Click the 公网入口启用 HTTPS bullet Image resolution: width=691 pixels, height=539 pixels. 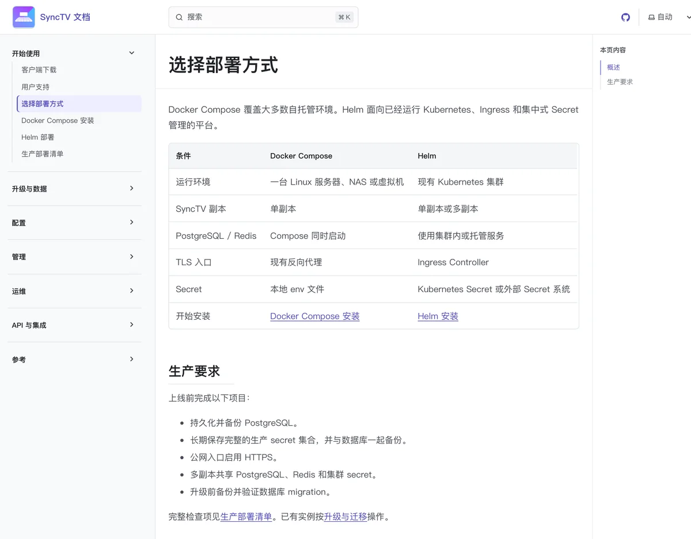point(234,457)
